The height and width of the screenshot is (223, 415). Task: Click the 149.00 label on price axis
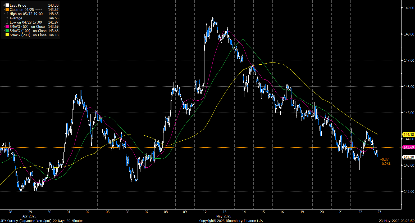coord(409,8)
